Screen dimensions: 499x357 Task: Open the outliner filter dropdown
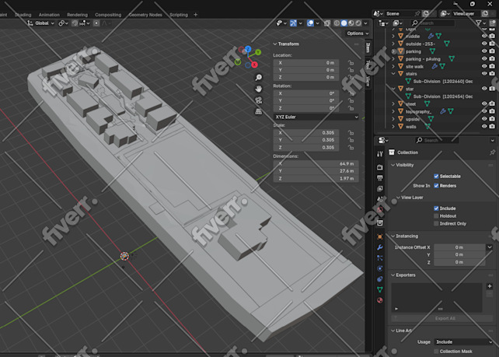point(480,23)
